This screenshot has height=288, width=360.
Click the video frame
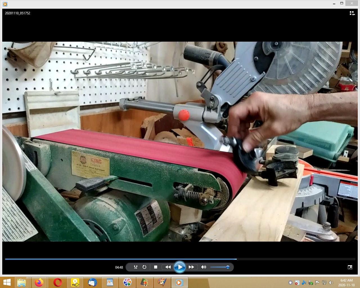pyautogui.click(x=180, y=141)
